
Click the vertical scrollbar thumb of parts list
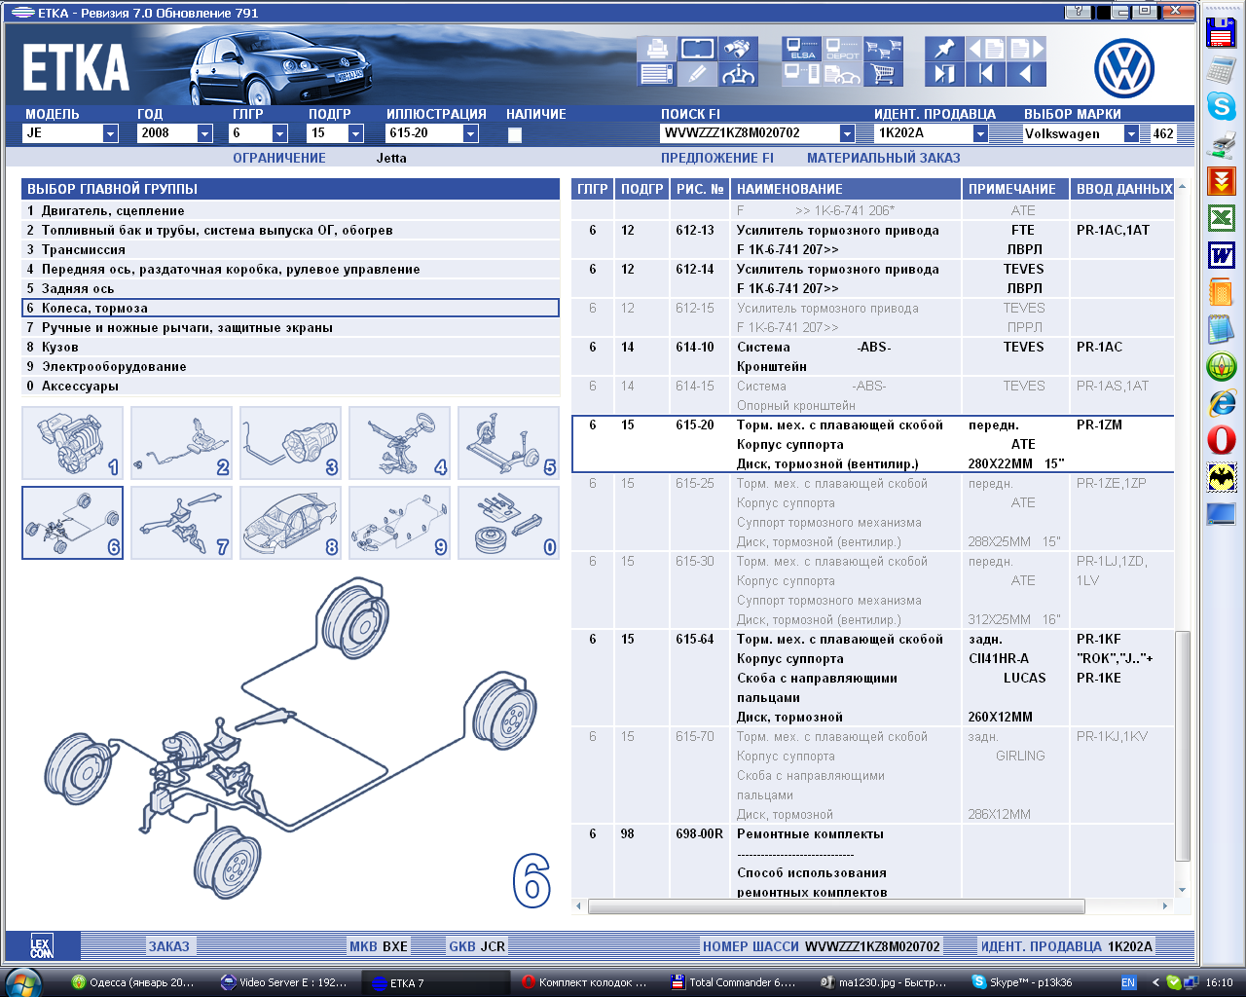pyautogui.click(x=1183, y=746)
